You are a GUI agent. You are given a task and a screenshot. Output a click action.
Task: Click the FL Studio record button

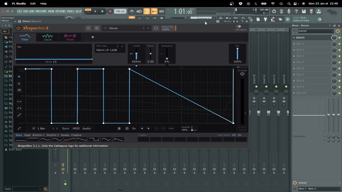pos(110,11)
